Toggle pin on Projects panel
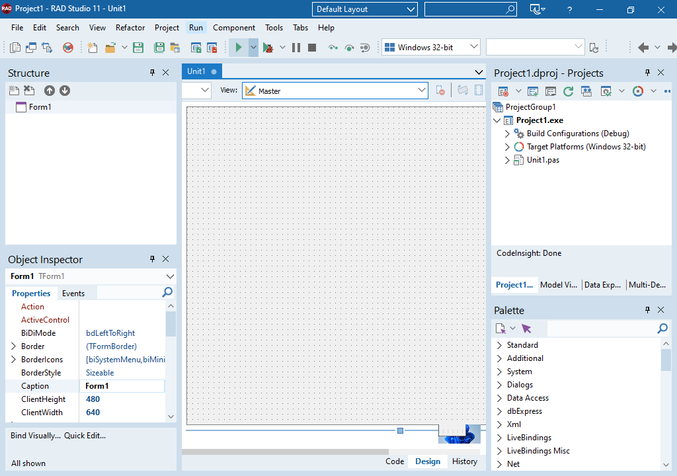The width and height of the screenshot is (677, 476). (647, 73)
